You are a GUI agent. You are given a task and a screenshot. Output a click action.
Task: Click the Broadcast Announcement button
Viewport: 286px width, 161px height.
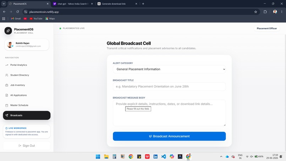pyautogui.click(x=169, y=136)
